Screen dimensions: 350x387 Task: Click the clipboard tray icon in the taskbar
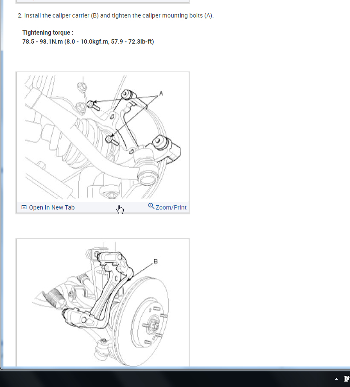[347, 379]
